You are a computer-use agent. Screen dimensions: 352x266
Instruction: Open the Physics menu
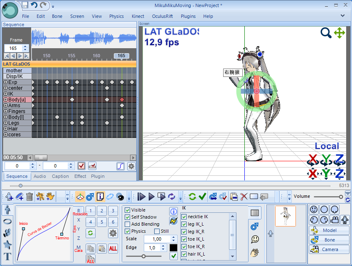116,16
